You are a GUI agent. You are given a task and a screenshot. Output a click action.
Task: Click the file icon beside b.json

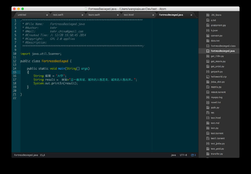[x=207, y=30]
